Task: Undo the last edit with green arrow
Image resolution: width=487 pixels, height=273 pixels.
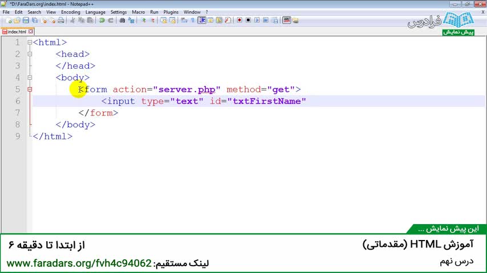Action: [102, 20]
